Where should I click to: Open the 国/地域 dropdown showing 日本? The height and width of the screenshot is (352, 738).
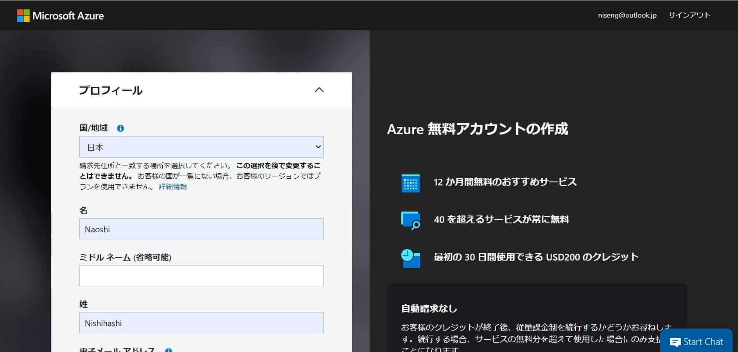pos(201,147)
